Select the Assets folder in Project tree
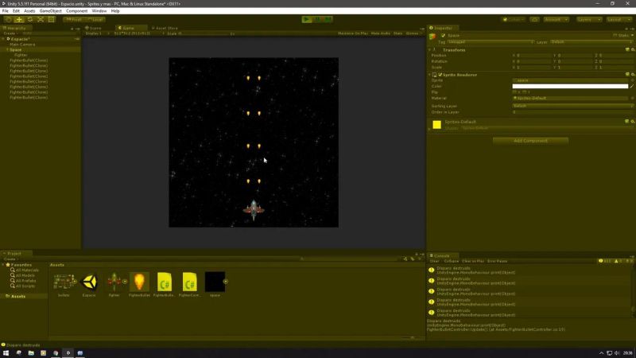This screenshot has height=358, width=636. pos(18,296)
